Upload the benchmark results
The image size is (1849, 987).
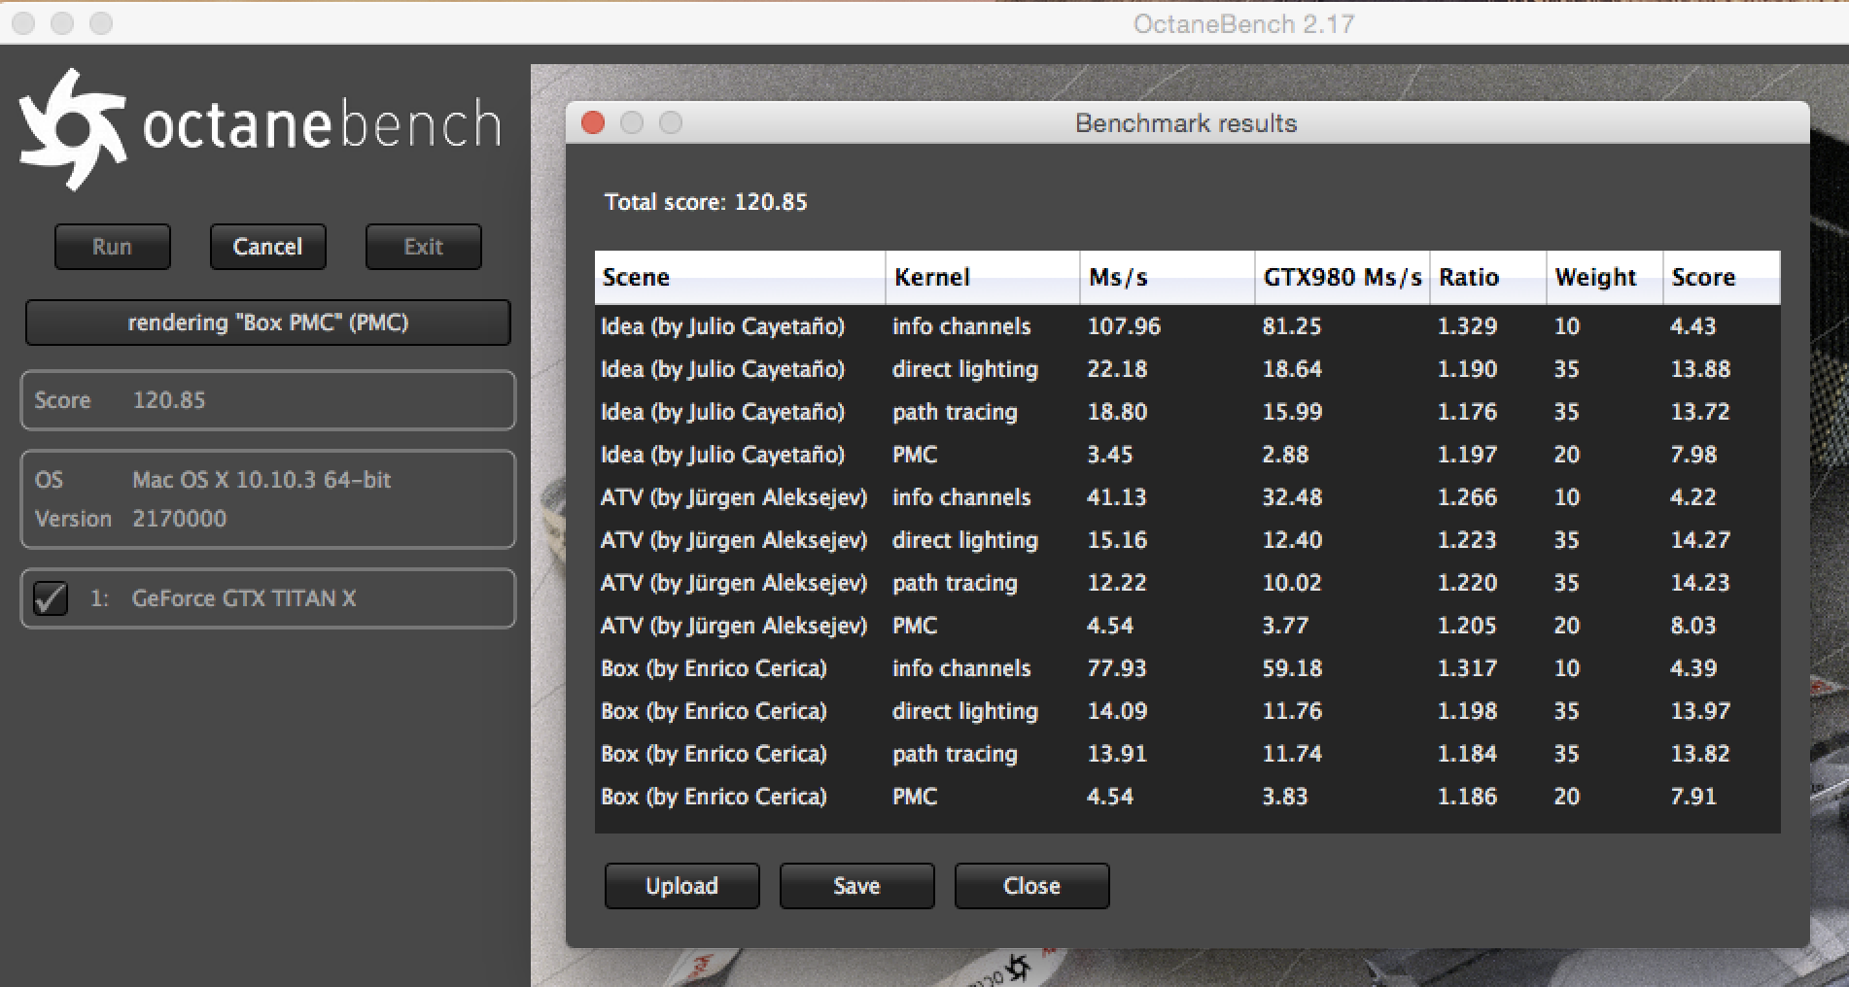pyautogui.click(x=681, y=886)
